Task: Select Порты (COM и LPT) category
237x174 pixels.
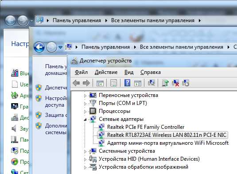Action: click(x=123, y=103)
